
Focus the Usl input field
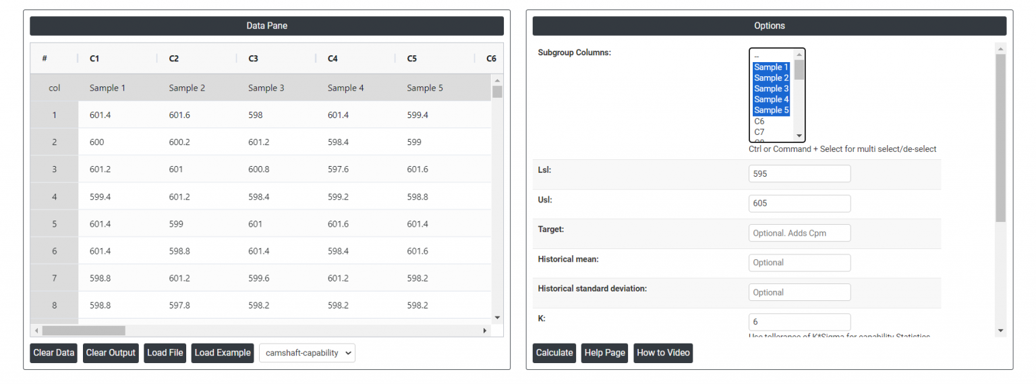click(x=799, y=203)
